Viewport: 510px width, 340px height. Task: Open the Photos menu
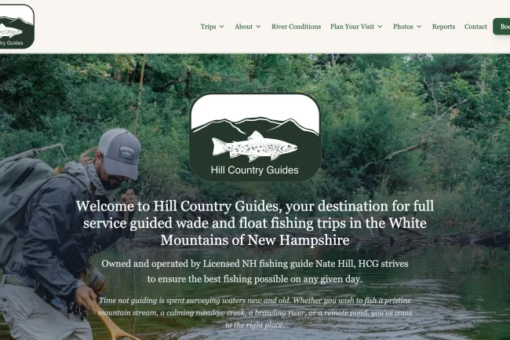tap(403, 27)
